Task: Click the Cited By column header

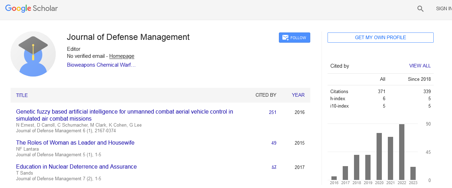Action: pyautogui.click(x=265, y=95)
